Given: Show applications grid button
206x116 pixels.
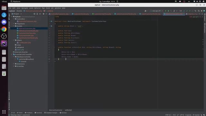Looking at the screenshot, I should [4, 112].
